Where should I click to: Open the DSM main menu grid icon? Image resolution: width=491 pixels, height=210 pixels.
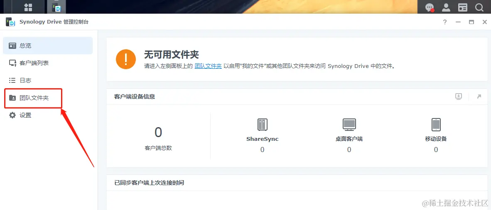[x=28, y=7]
